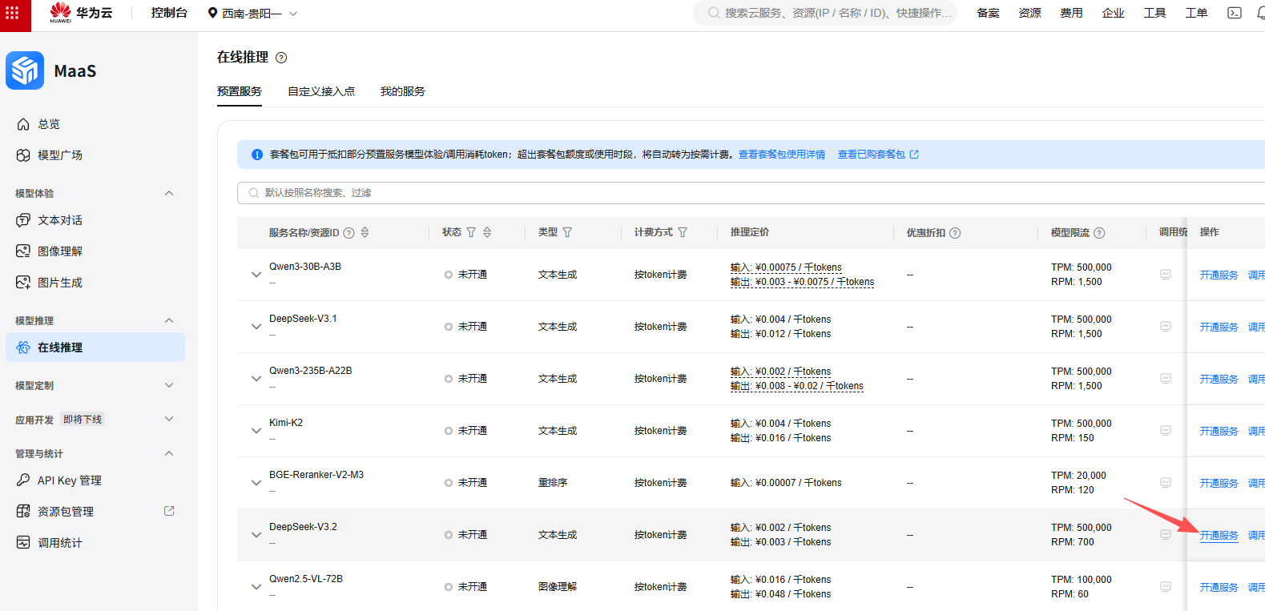The height and width of the screenshot is (611, 1265).
Task: Click the 图像理解 image icon
Action: 23,251
